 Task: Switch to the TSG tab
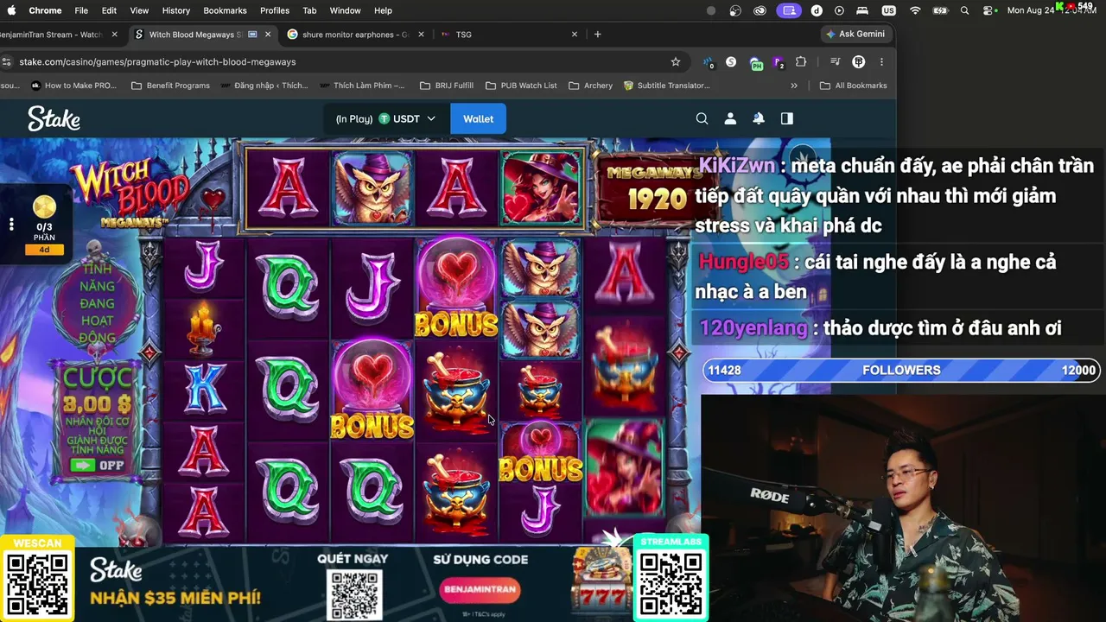click(508, 35)
